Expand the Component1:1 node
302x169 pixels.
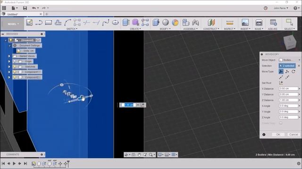click(x=9, y=72)
